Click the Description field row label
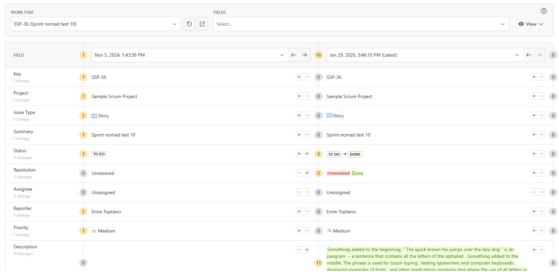This screenshot has height=278, width=559. 25,247
